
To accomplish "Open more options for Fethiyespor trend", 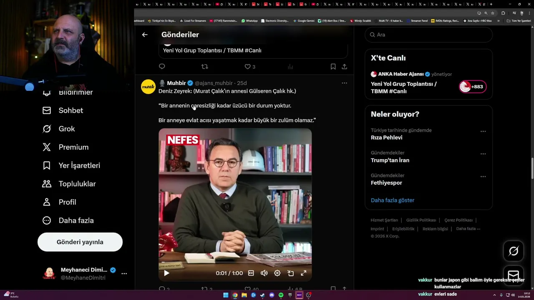I will click(483, 176).
